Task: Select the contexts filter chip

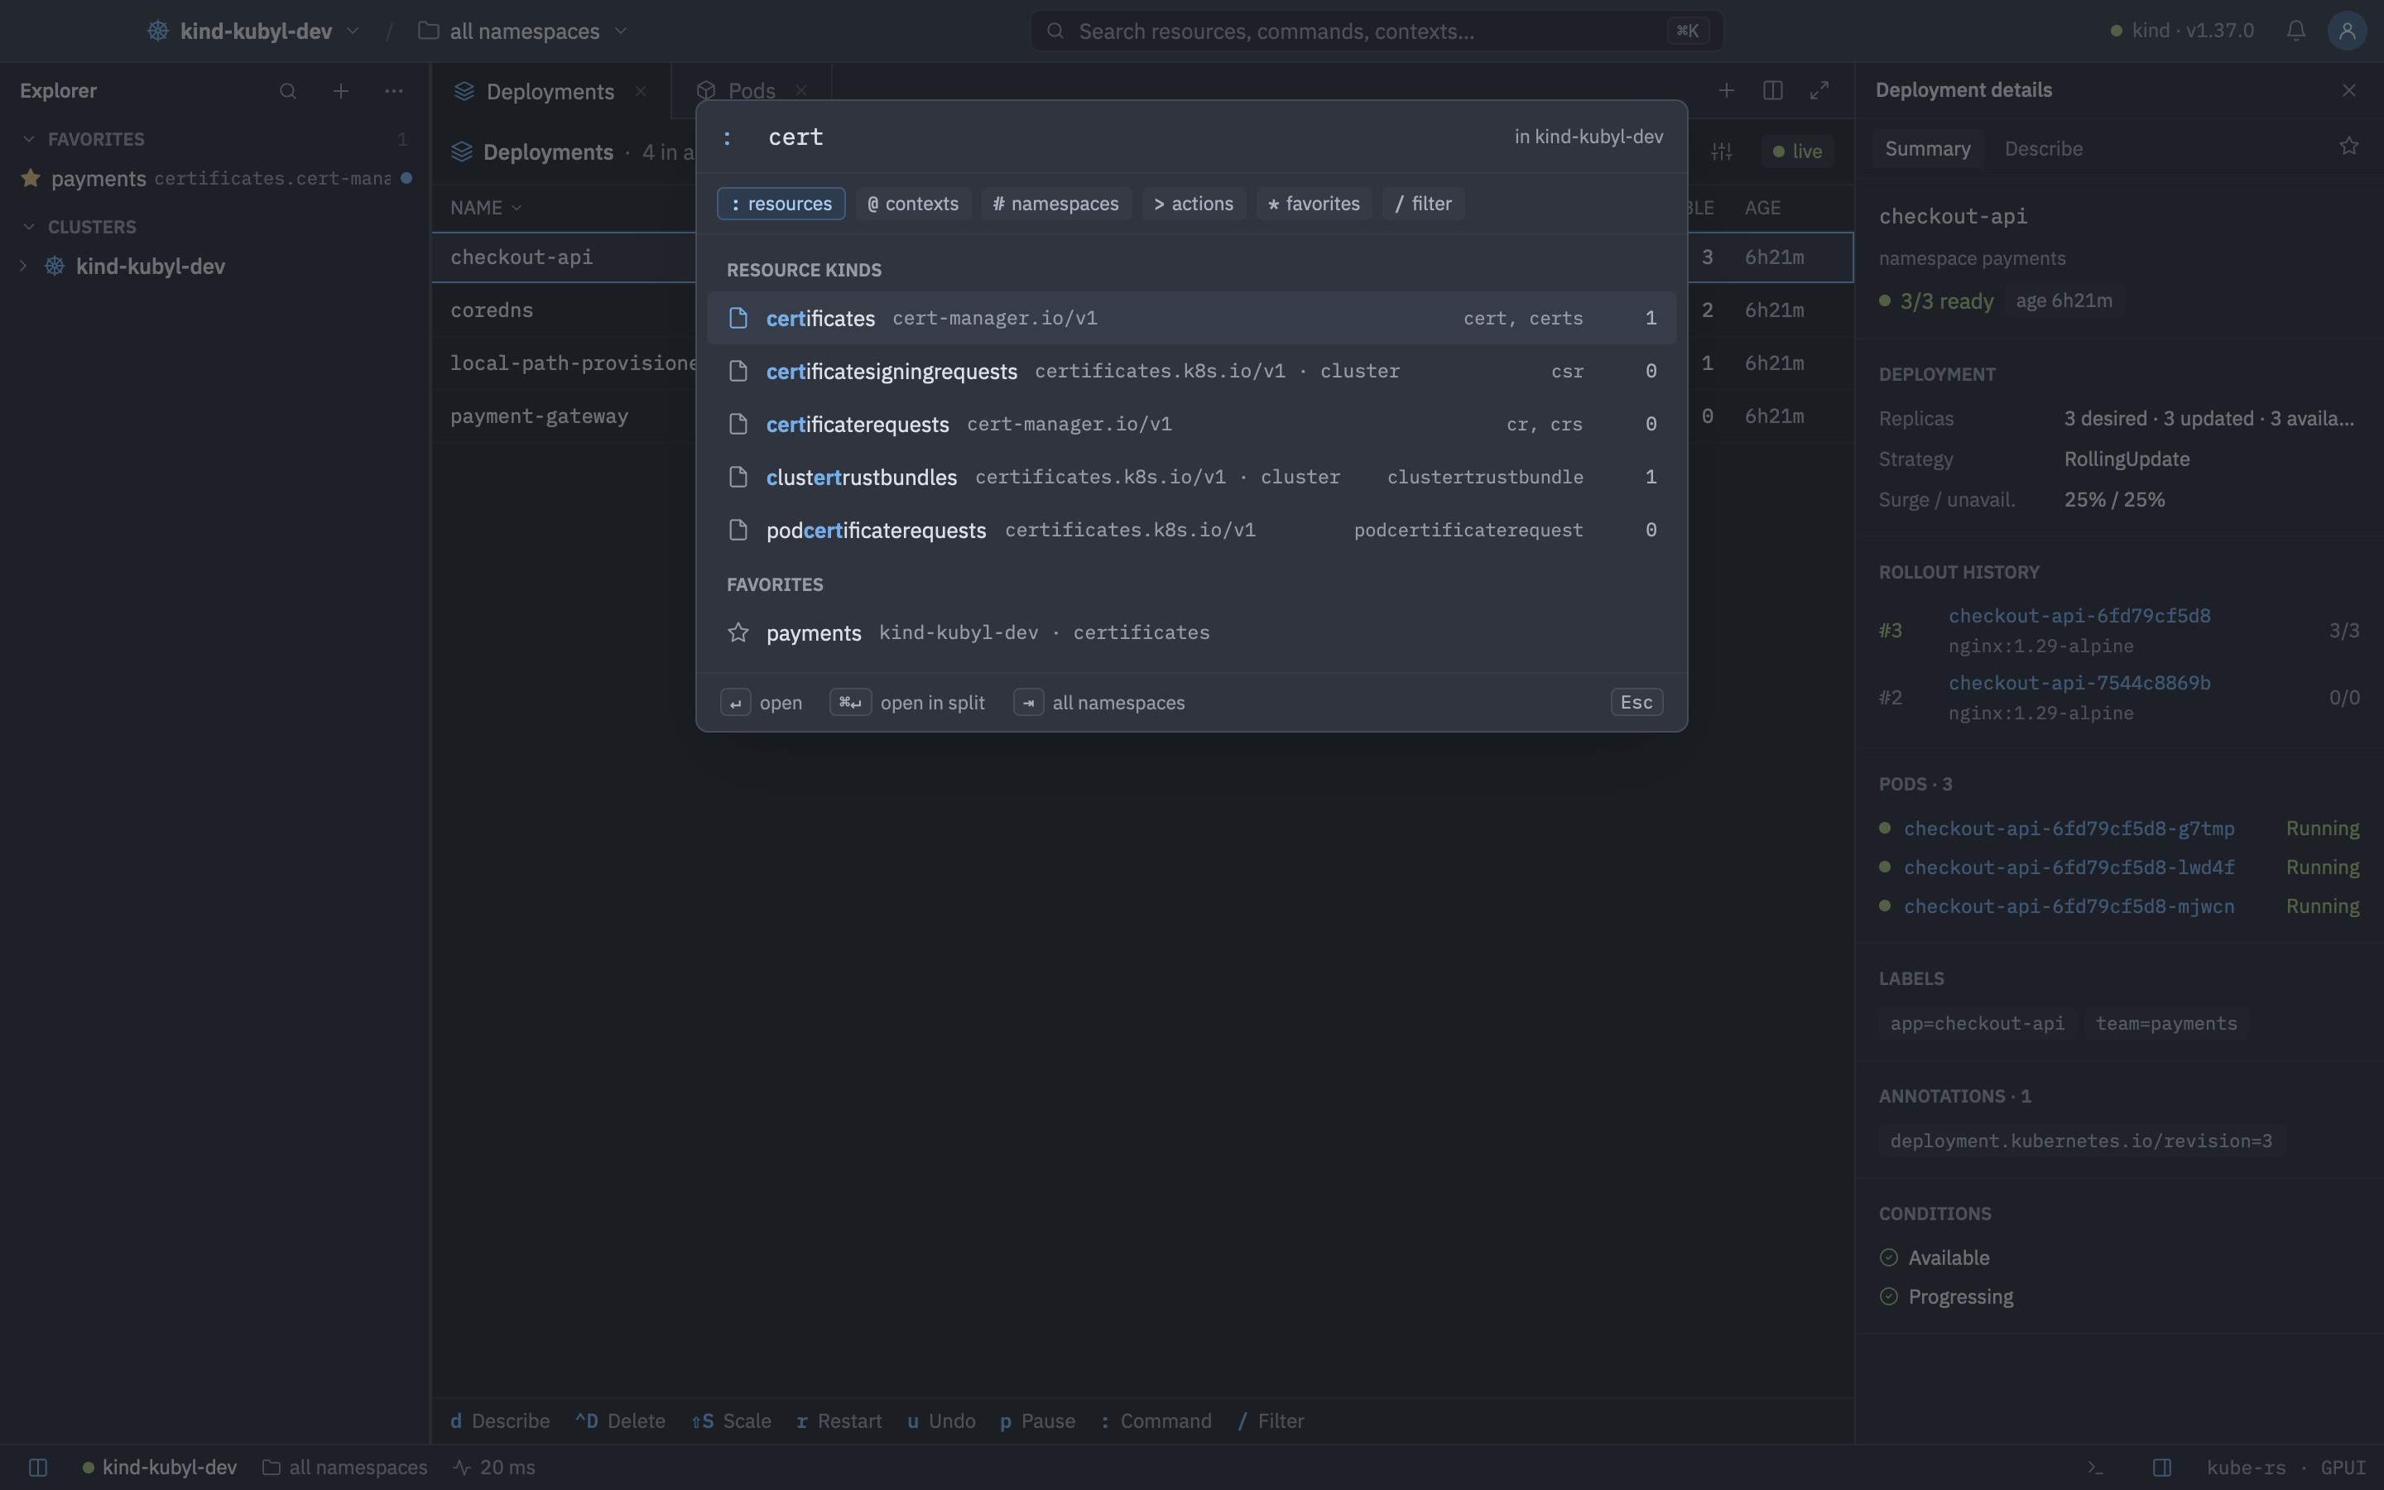Action: click(x=913, y=204)
